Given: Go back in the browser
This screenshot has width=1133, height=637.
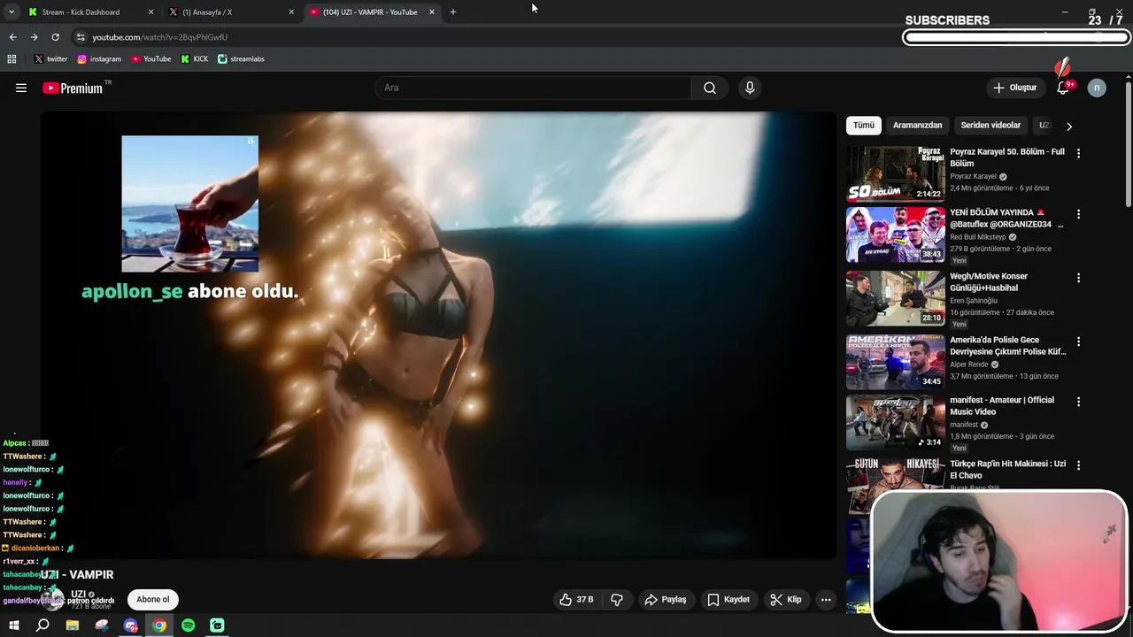Looking at the screenshot, I should [12, 37].
